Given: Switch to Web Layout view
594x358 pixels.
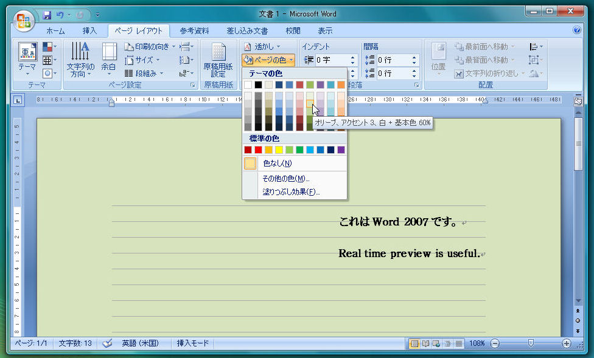Looking at the screenshot, I should (436, 343).
